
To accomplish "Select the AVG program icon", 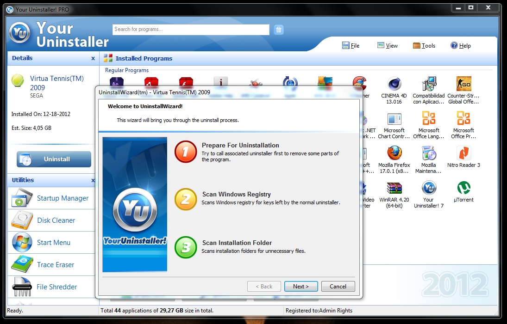I will pyautogui.click(x=325, y=83).
